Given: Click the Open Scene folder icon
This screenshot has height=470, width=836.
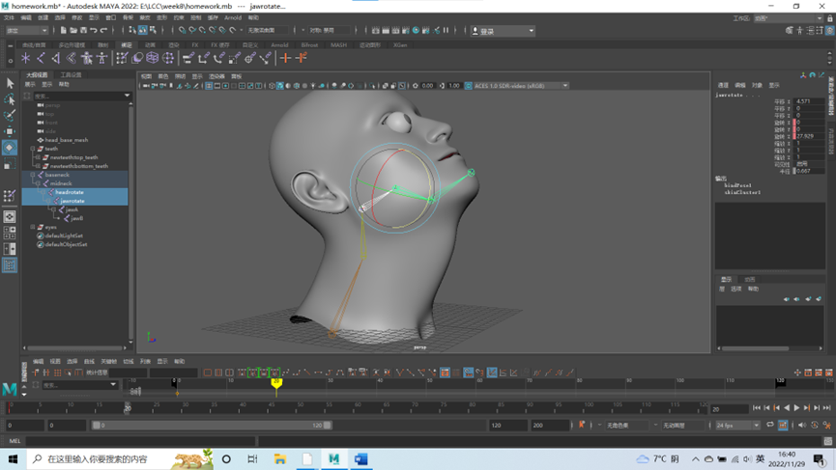Looking at the screenshot, I should 73,30.
